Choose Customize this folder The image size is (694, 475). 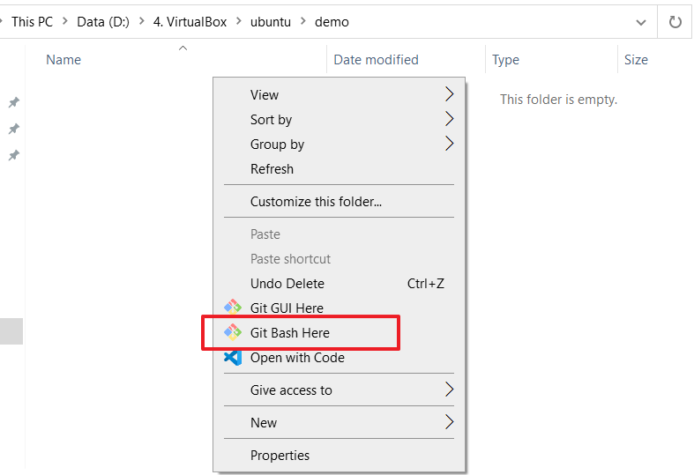point(316,201)
